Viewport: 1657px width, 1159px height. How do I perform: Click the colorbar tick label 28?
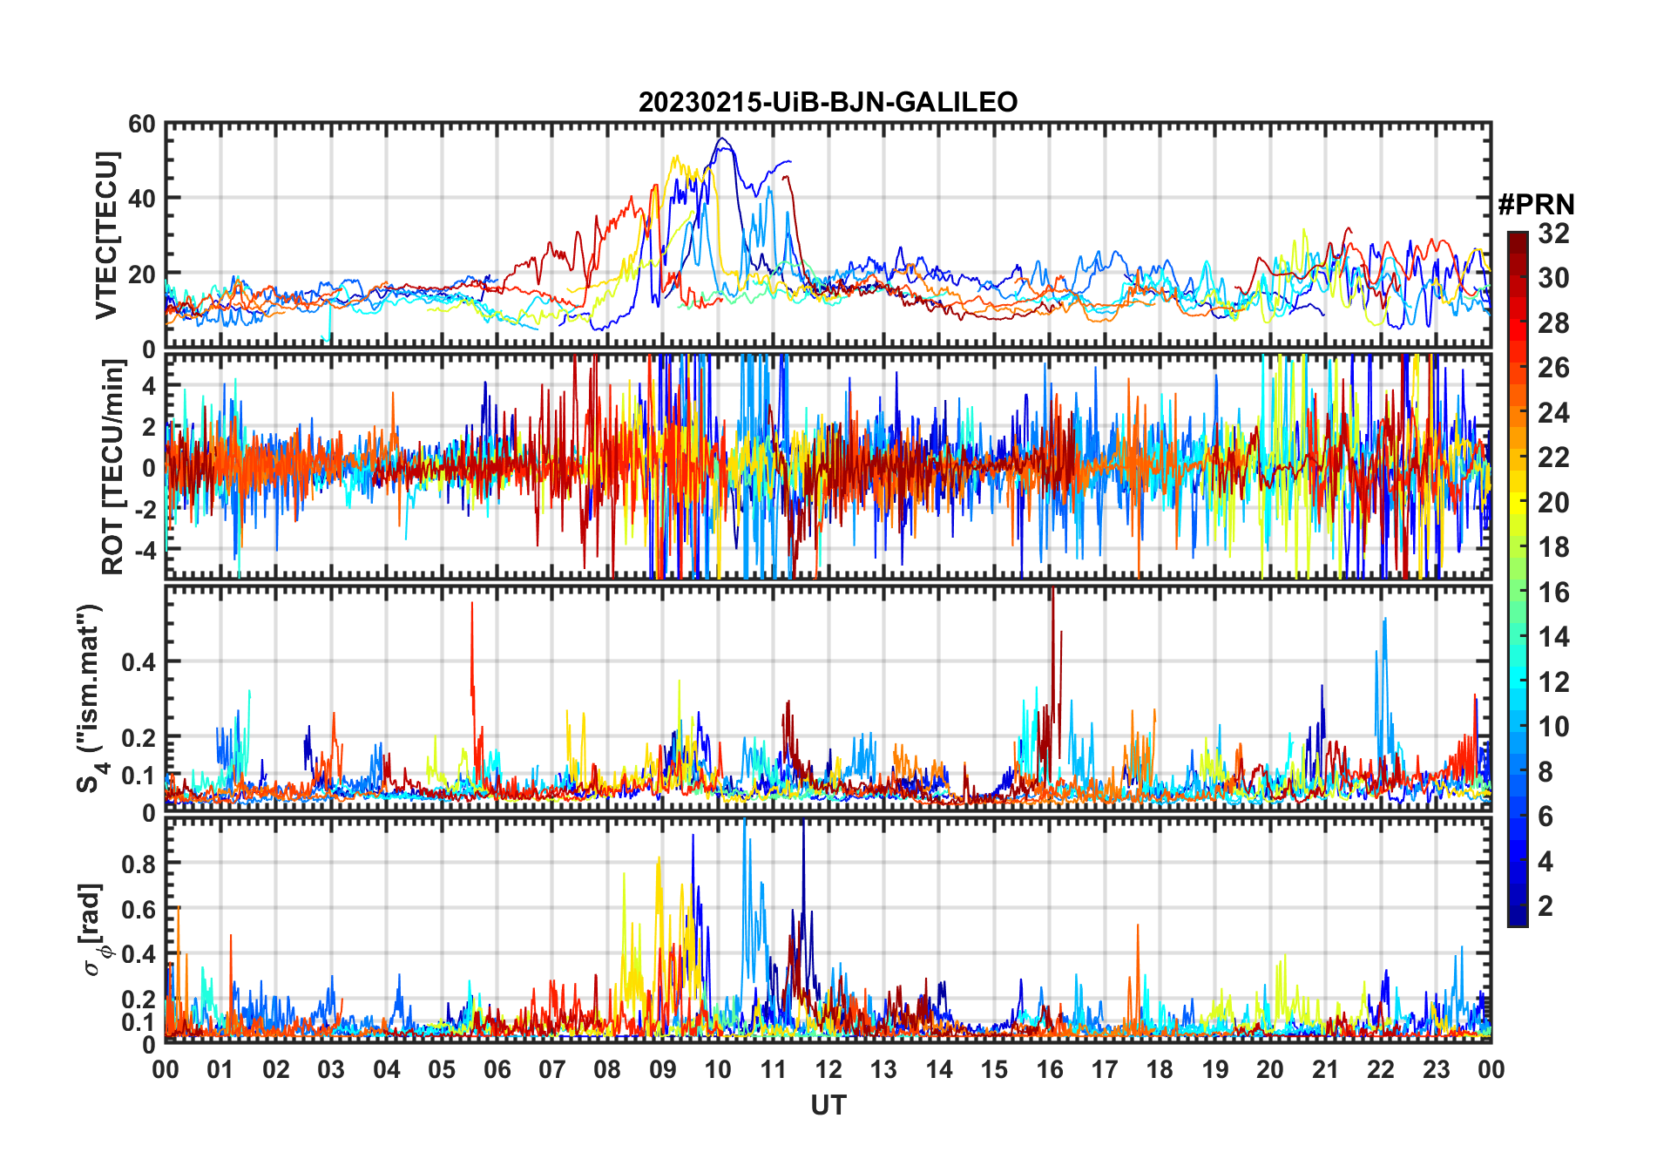(x=1553, y=323)
